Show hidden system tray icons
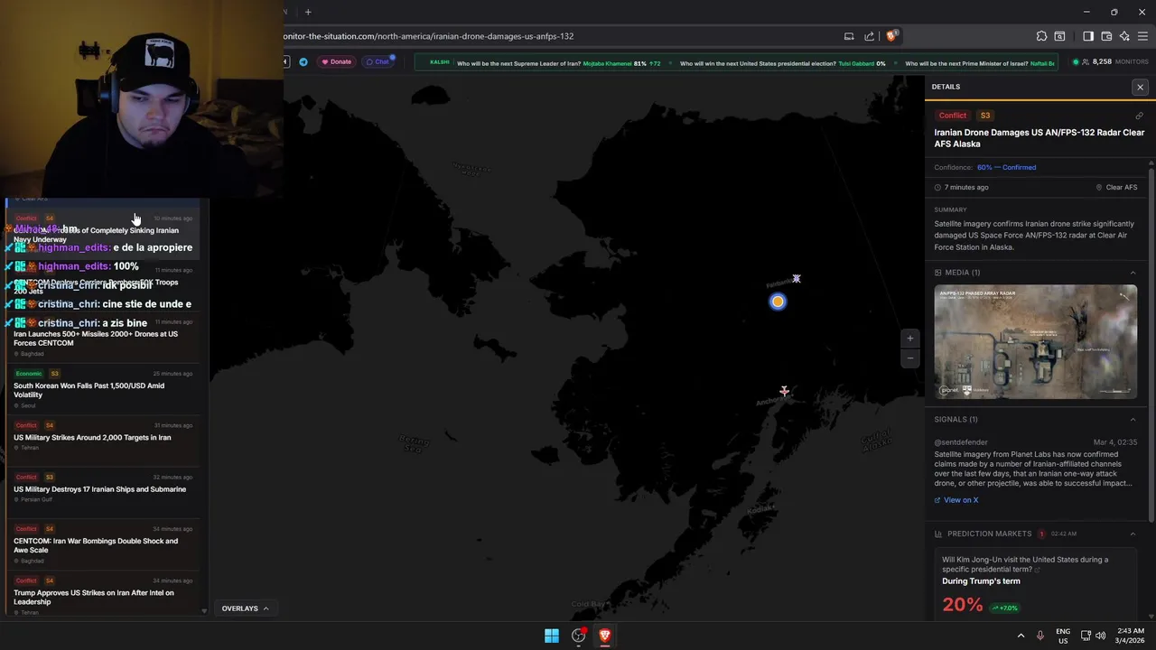The height and width of the screenshot is (650, 1156). (1021, 636)
